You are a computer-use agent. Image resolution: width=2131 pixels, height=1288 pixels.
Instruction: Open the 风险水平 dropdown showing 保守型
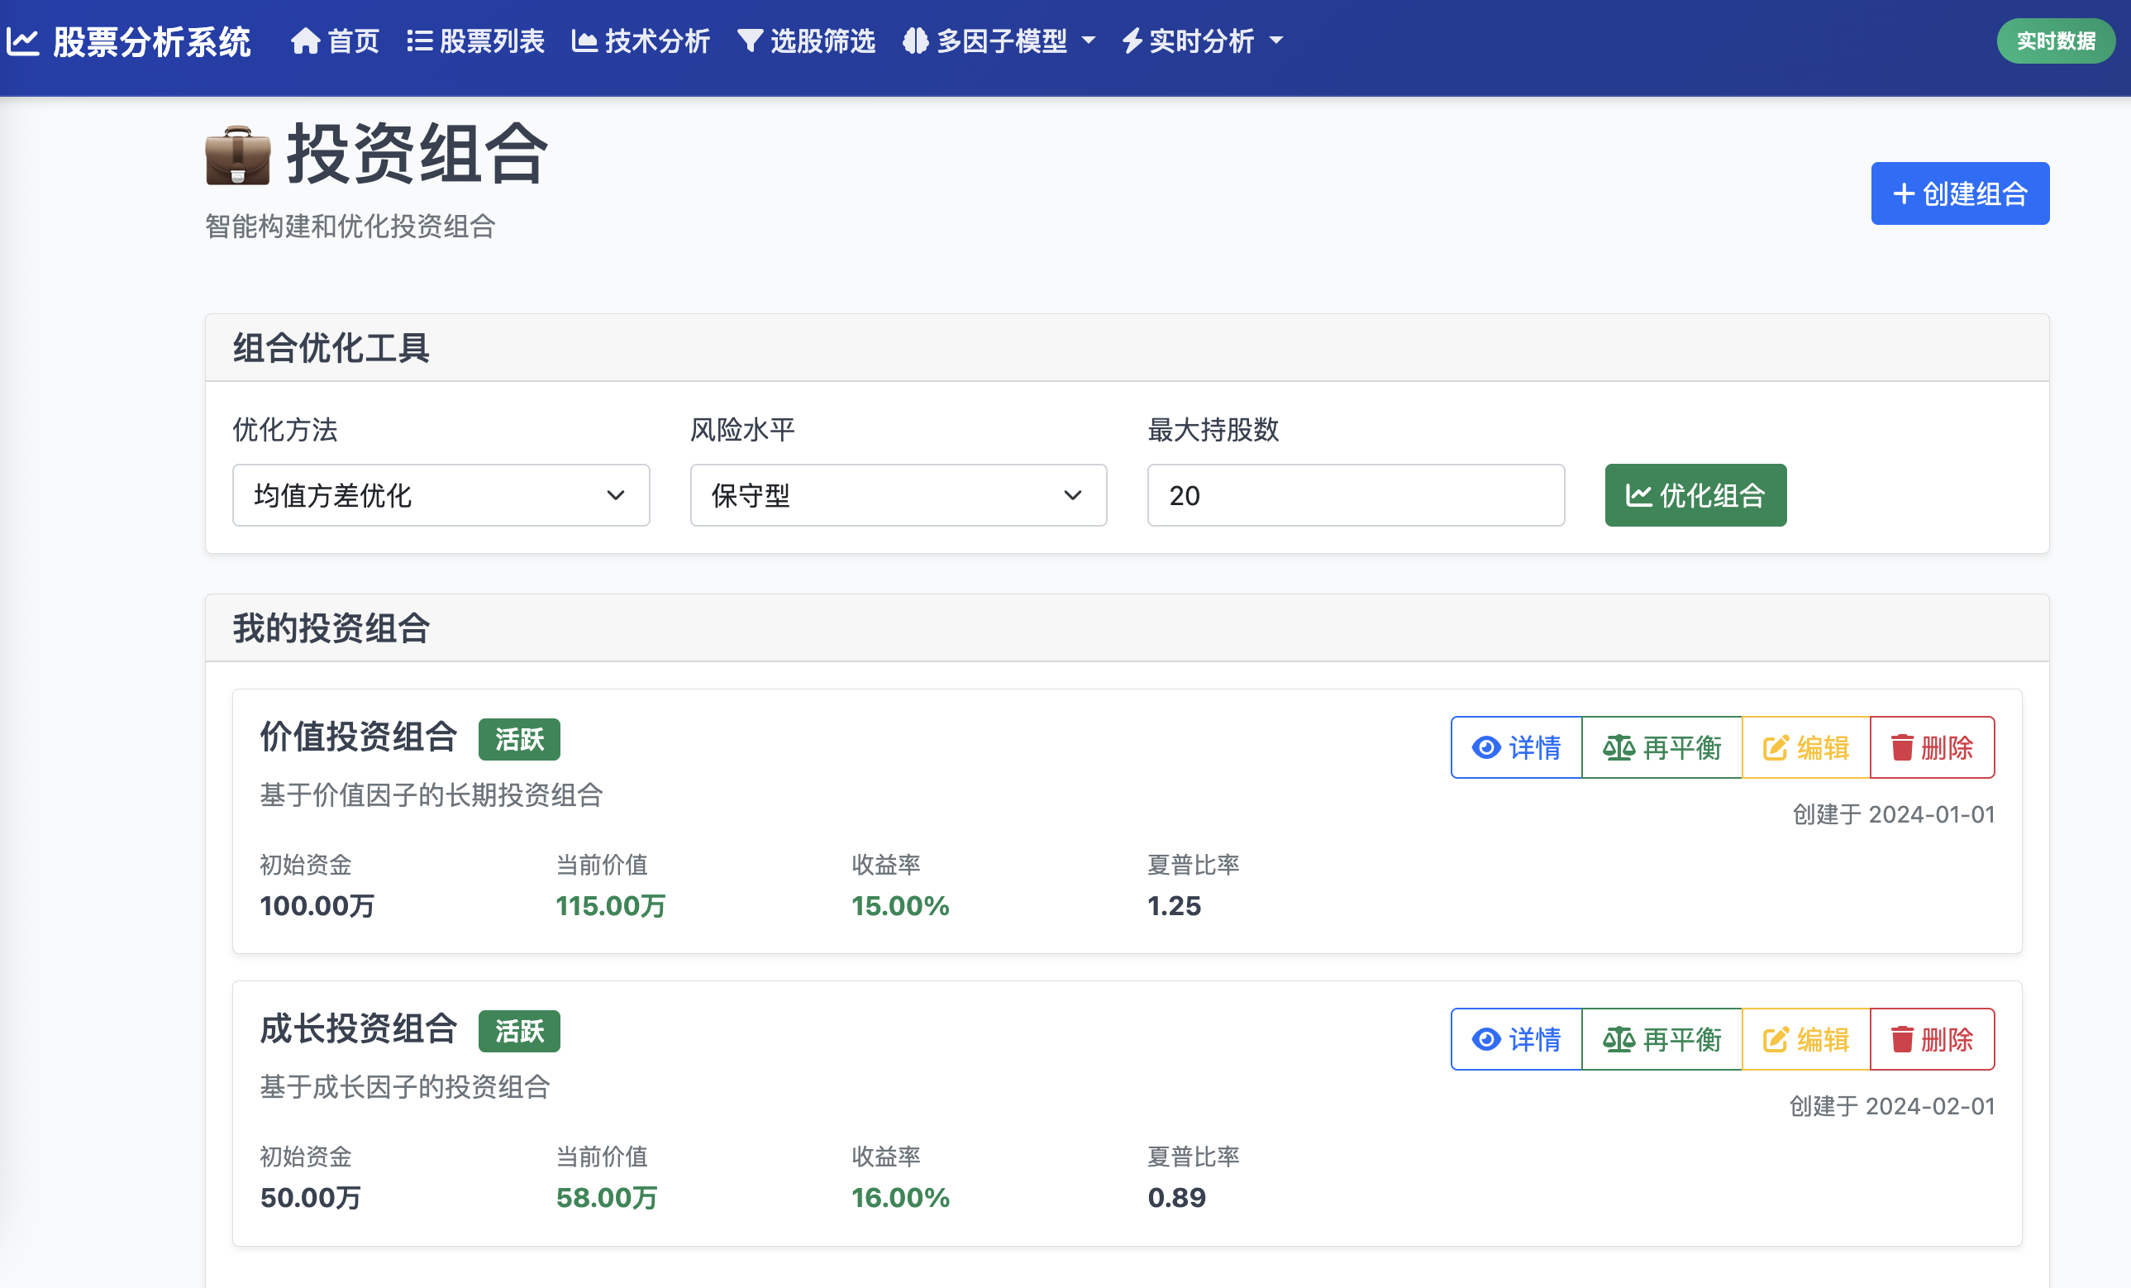tap(898, 495)
